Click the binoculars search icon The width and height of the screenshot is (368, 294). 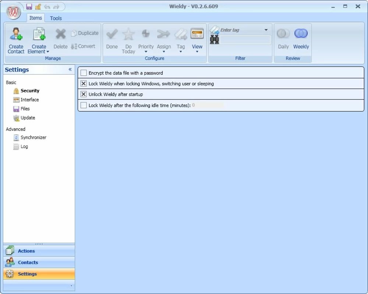pos(214,39)
